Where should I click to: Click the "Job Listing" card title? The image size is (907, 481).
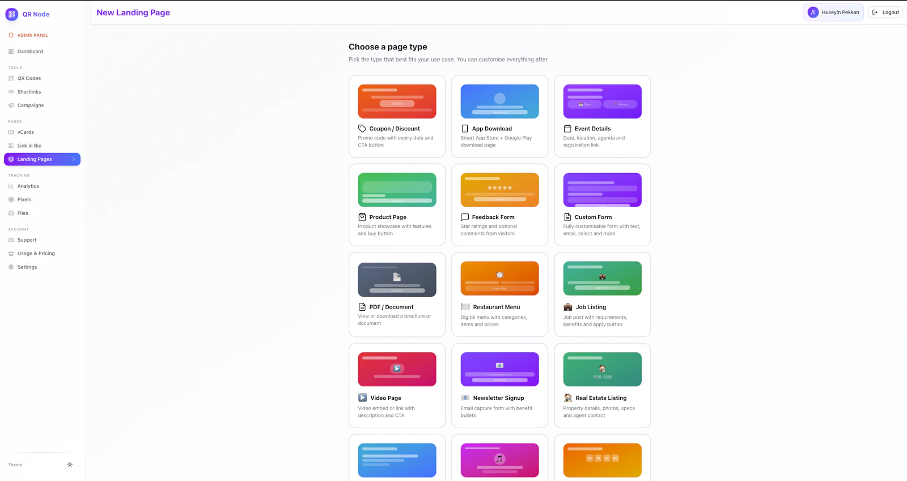(x=591, y=307)
